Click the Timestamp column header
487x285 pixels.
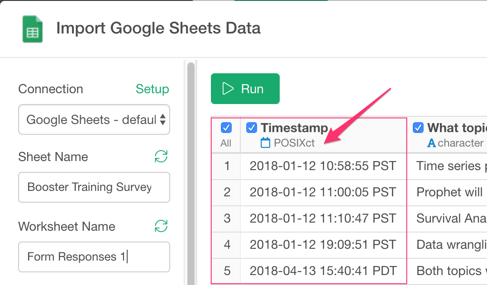tap(323, 135)
